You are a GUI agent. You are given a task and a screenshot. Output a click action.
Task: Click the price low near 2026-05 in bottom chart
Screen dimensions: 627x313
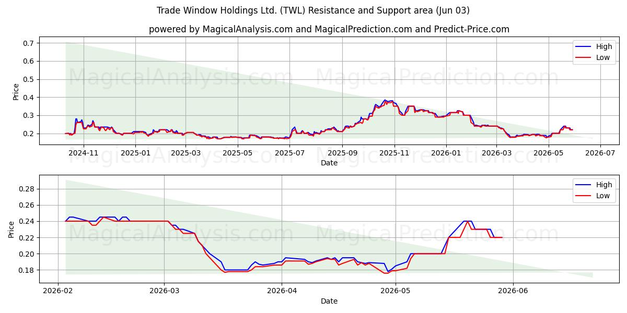pos(387,272)
